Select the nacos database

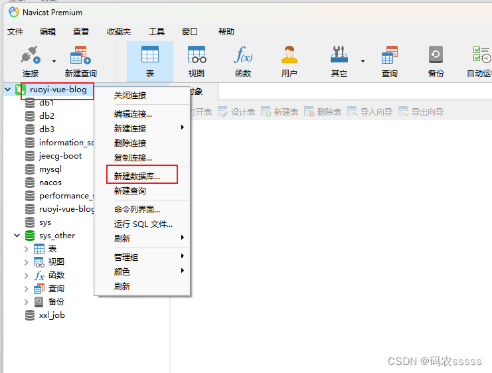pyautogui.click(x=50, y=183)
